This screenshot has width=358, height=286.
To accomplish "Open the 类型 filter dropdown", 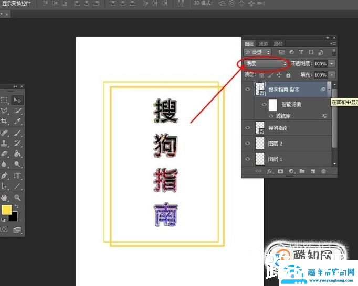I will click(x=257, y=52).
